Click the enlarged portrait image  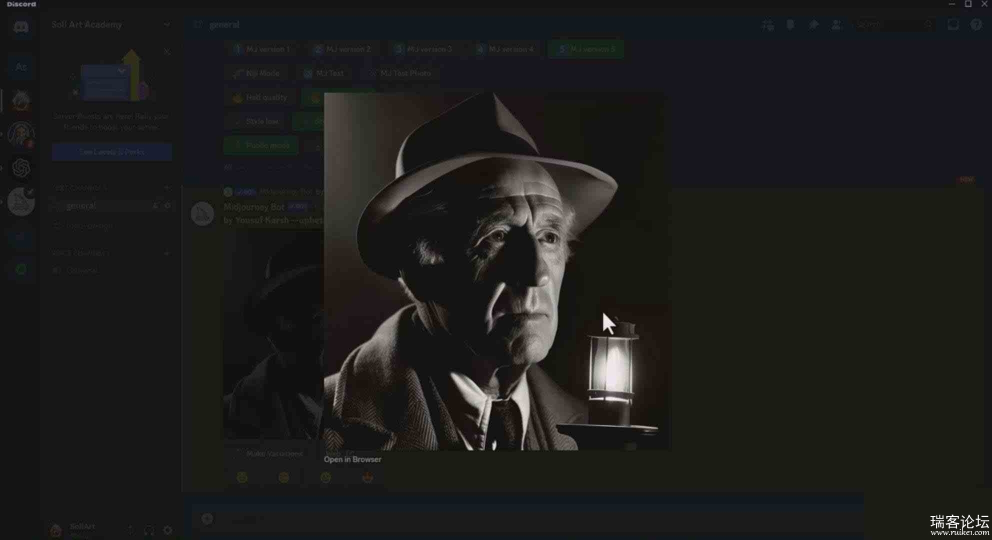click(497, 271)
